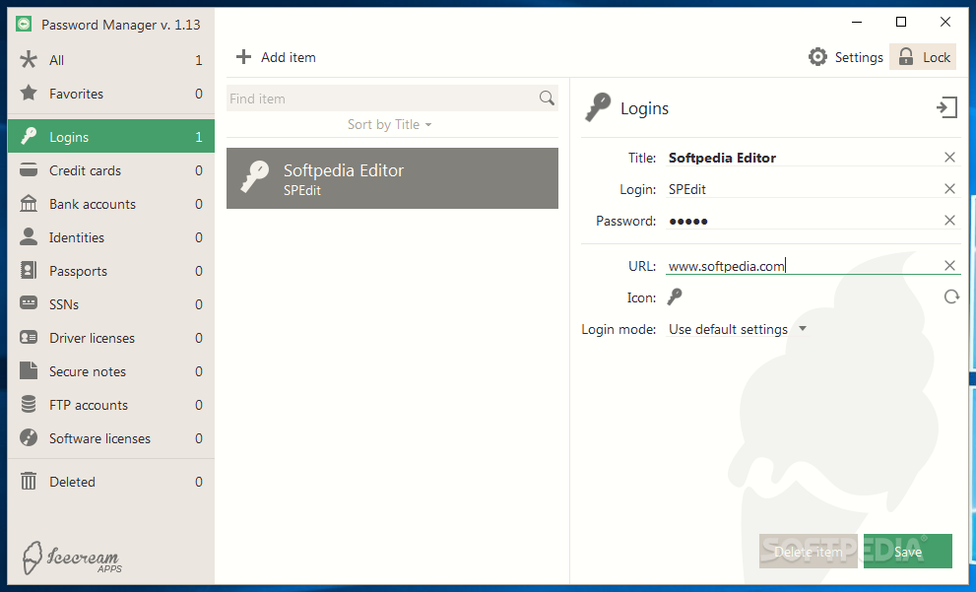976x592 pixels.
Task: Refresh the item icon with circular arrow
Action: click(x=951, y=296)
